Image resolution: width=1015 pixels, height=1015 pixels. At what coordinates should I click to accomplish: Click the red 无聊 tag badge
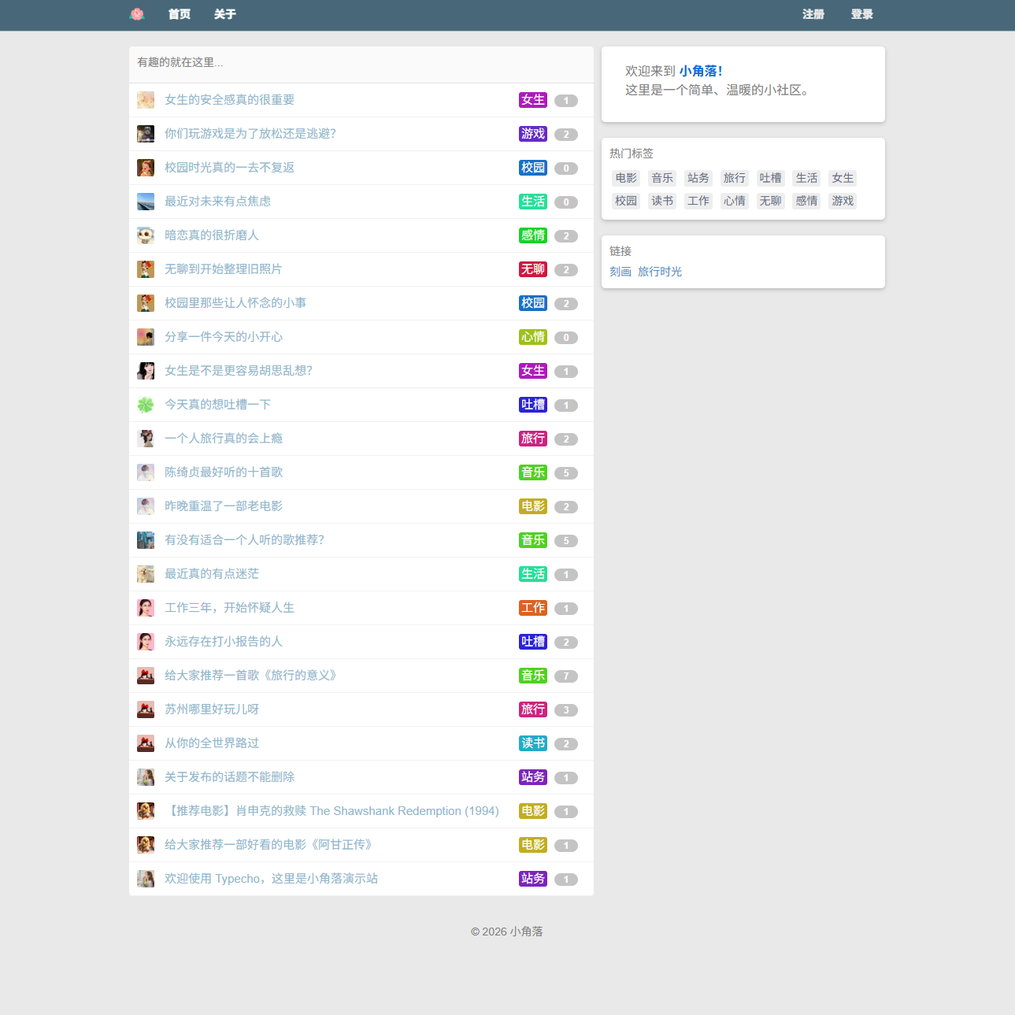(533, 269)
